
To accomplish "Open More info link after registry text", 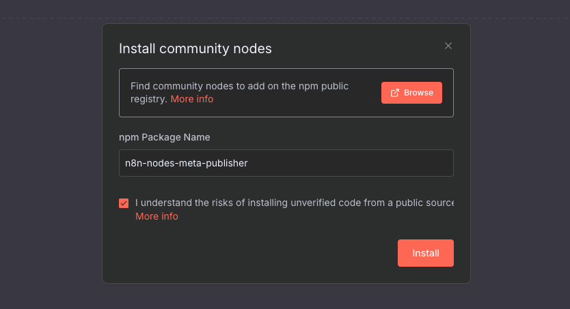I will pyautogui.click(x=192, y=99).
